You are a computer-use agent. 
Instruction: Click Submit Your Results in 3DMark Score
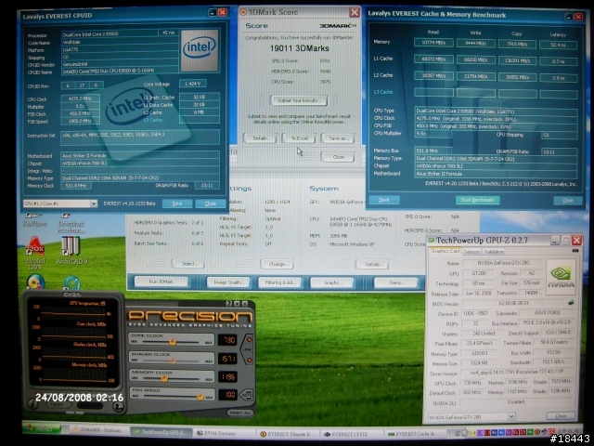299,100
